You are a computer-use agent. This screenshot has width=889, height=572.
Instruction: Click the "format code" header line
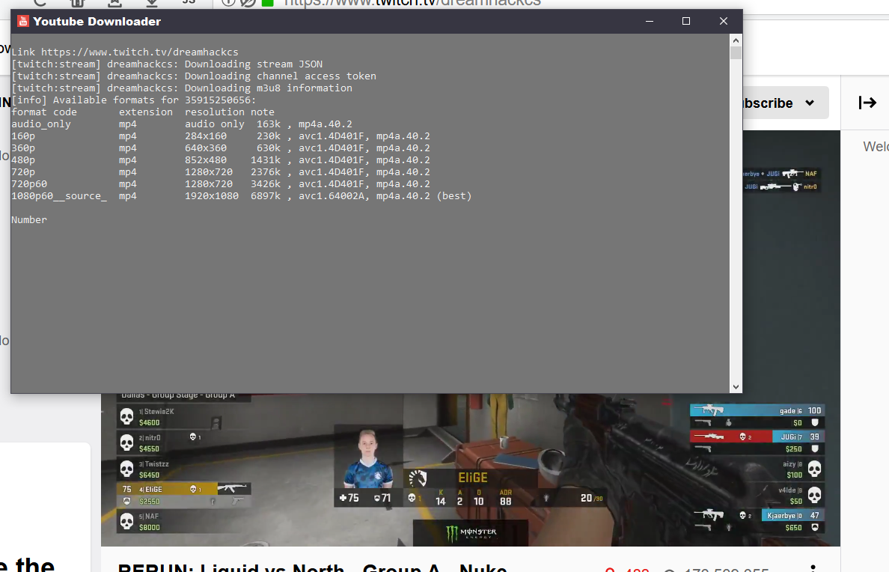pos(143,112)
